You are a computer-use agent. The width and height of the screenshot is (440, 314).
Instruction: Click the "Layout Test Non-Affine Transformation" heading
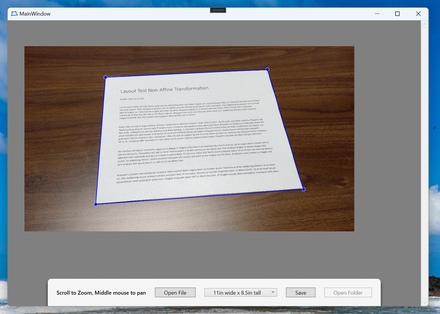tap(164, 90)
